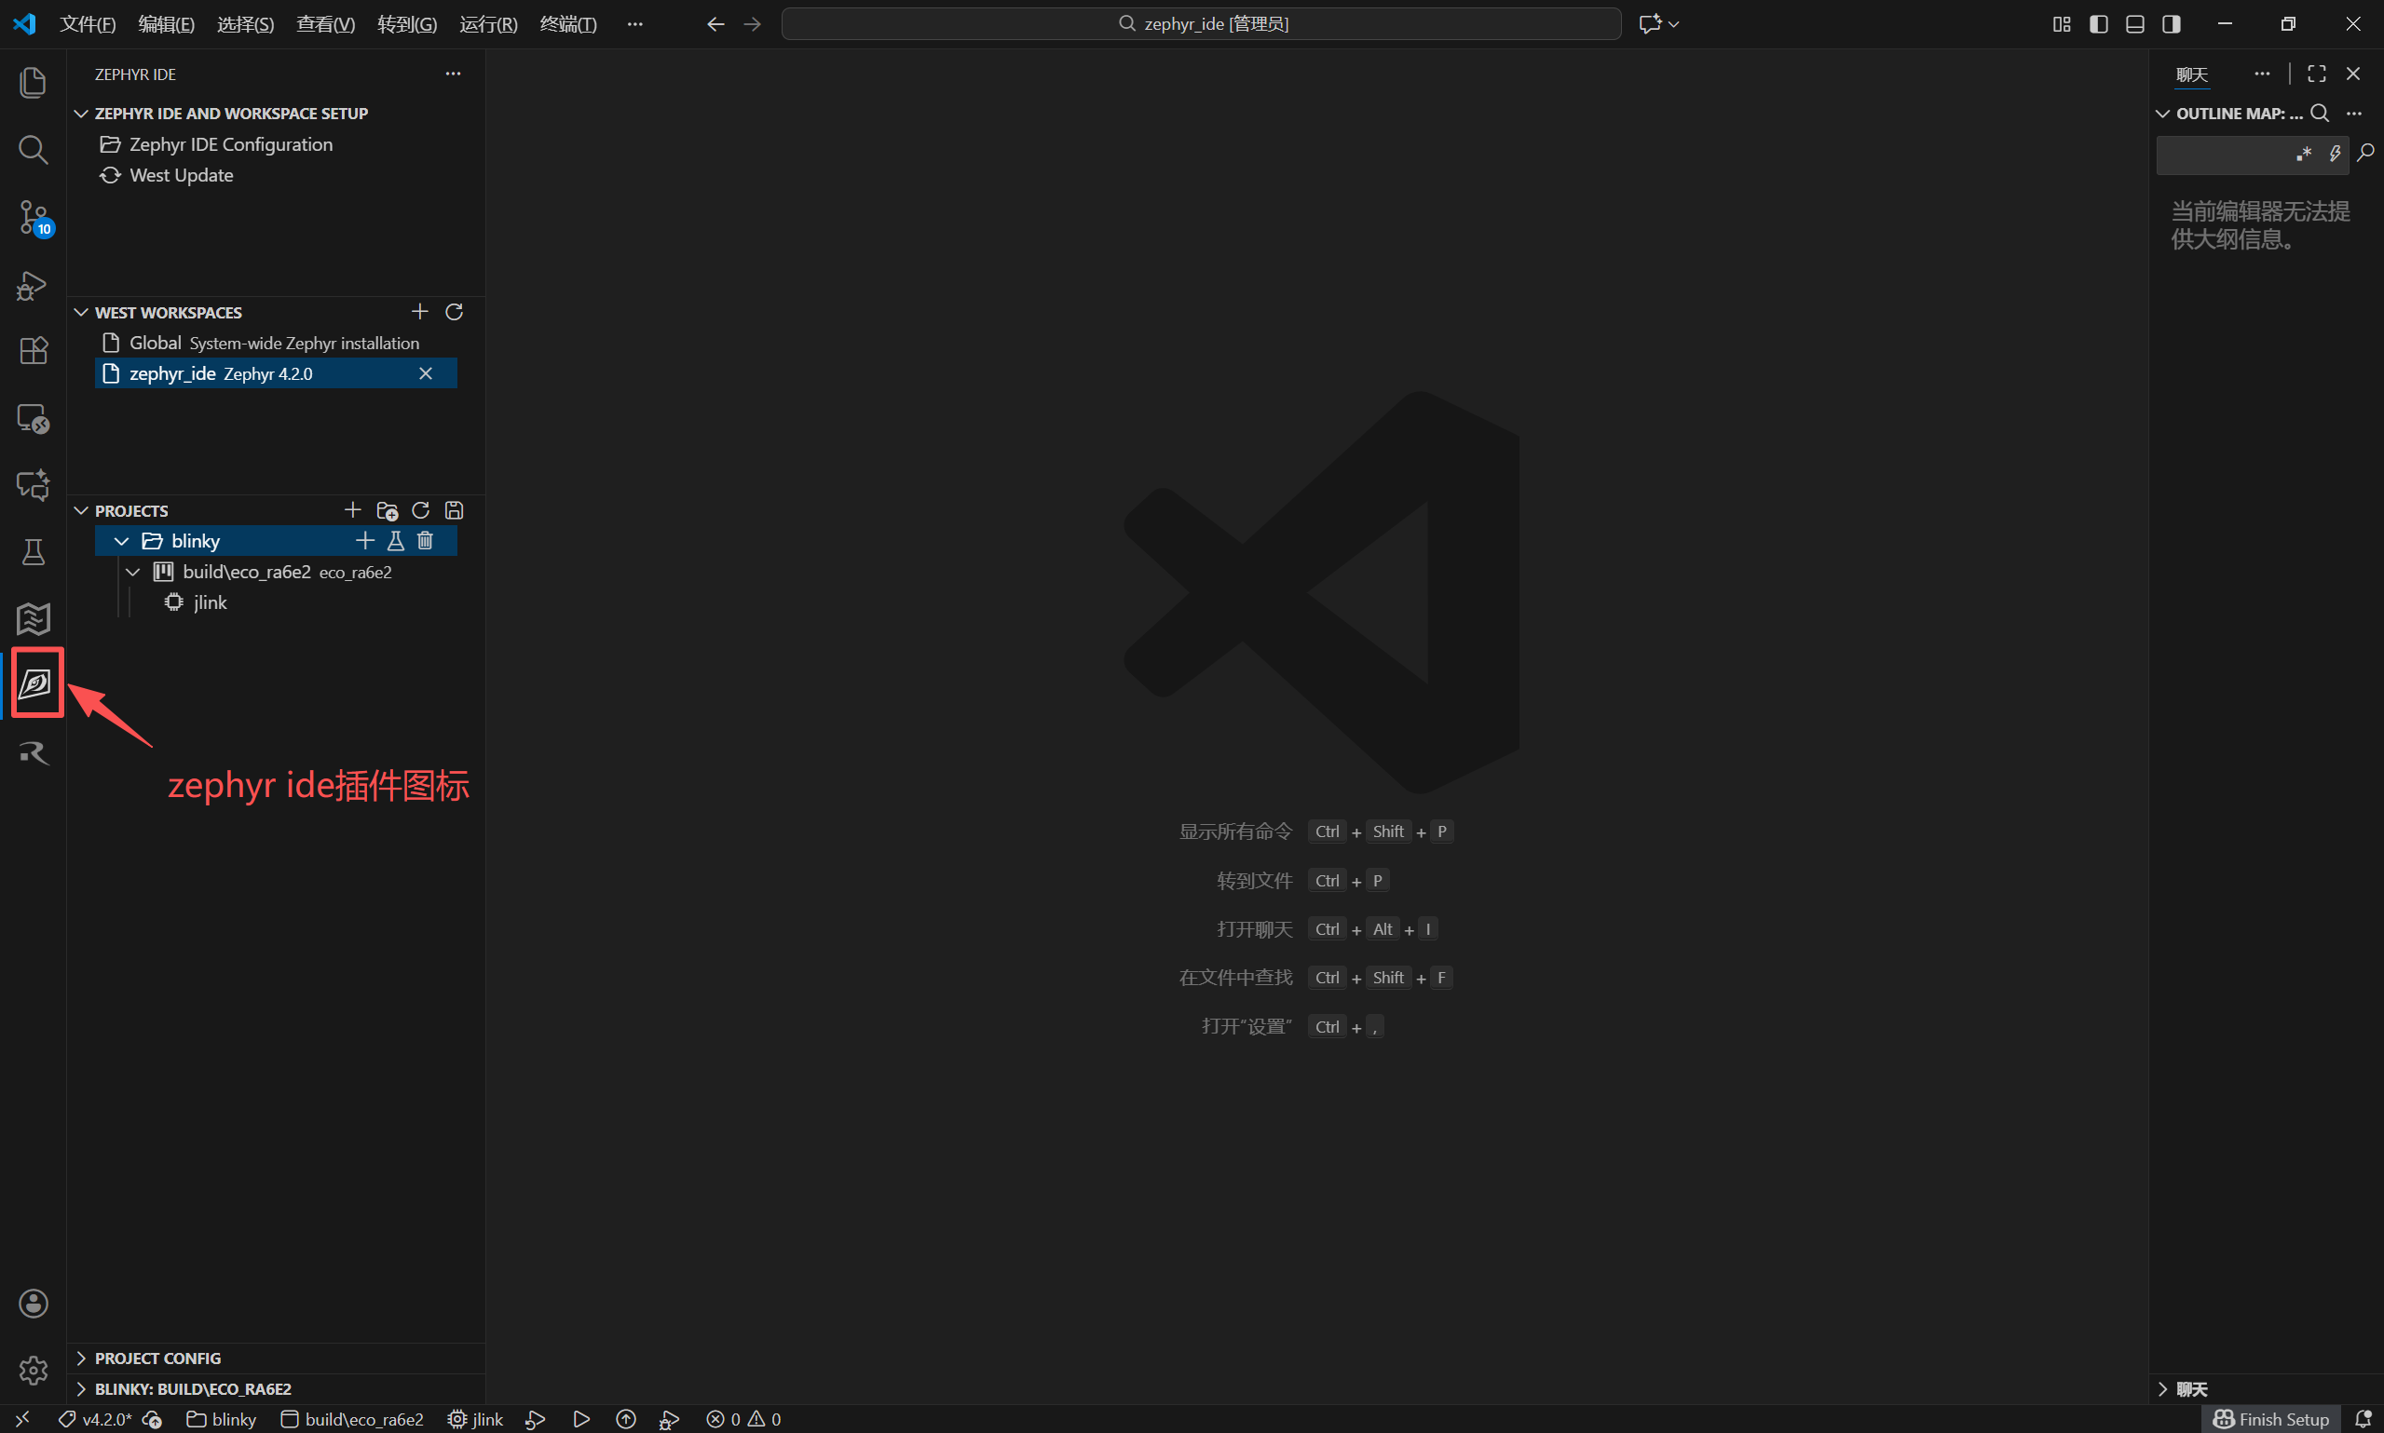This screenshot has height=1433, width=2384.
Task: Collapse the Zephyr IDE and Workspace Setup section
Action: 81,114
